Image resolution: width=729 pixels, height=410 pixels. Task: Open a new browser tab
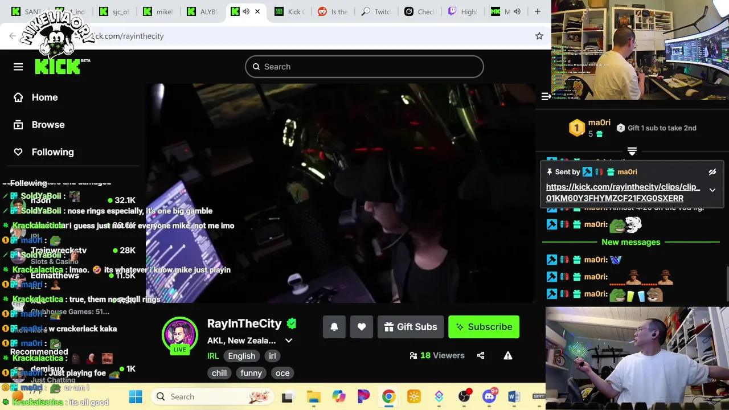click(x=537, y=11)
